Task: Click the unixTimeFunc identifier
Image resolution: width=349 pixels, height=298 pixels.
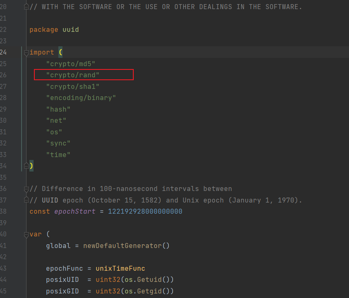Action: (x=120, y=268)
